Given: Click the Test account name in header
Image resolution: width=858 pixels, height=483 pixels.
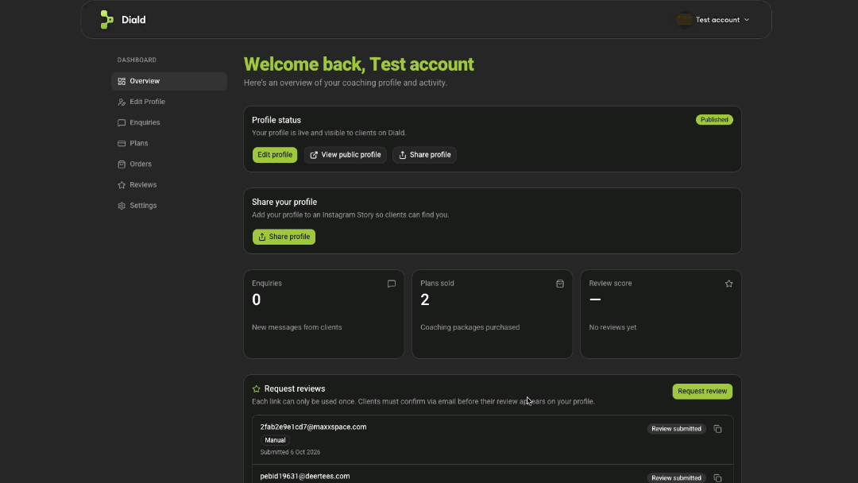Looking at the screenshot, I should click(717, 20).
